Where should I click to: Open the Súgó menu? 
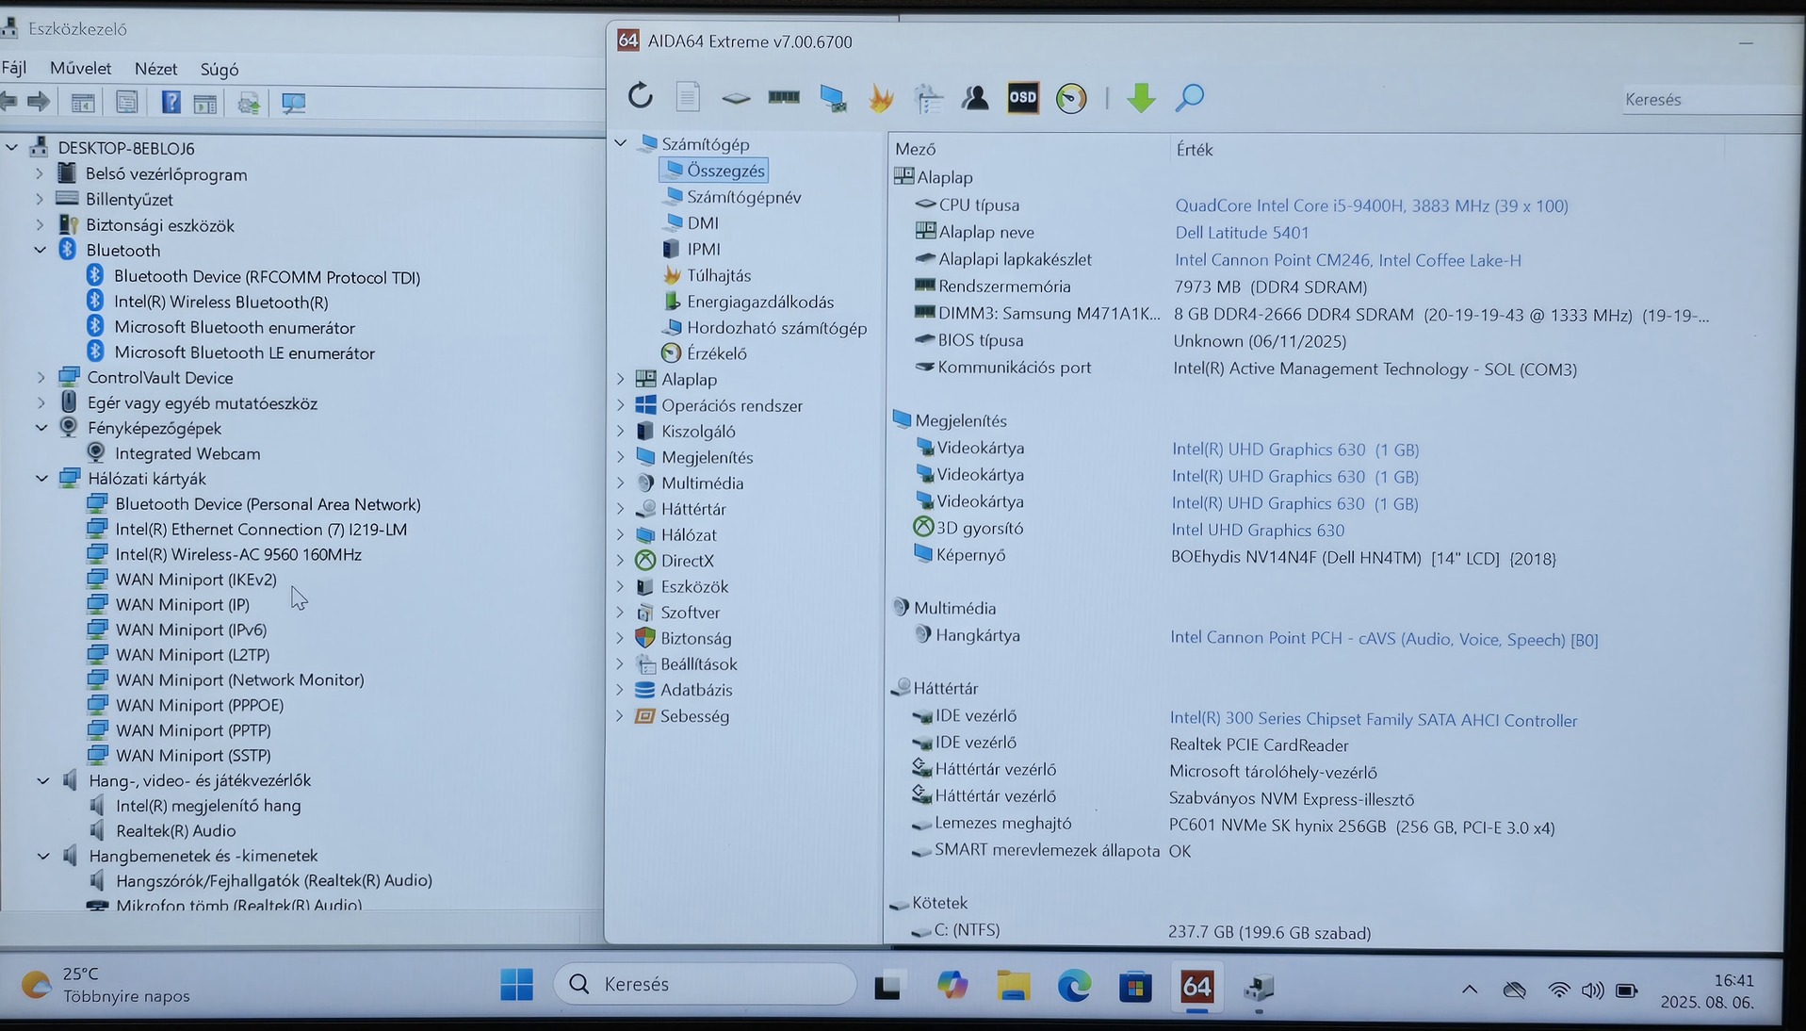pos(220,69)
